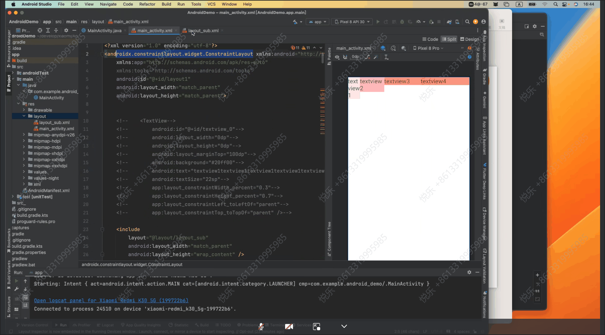This screenshot has width=605, height=335.
Task: Expand mipmap-hdpi folder
Action: (24, 141)
